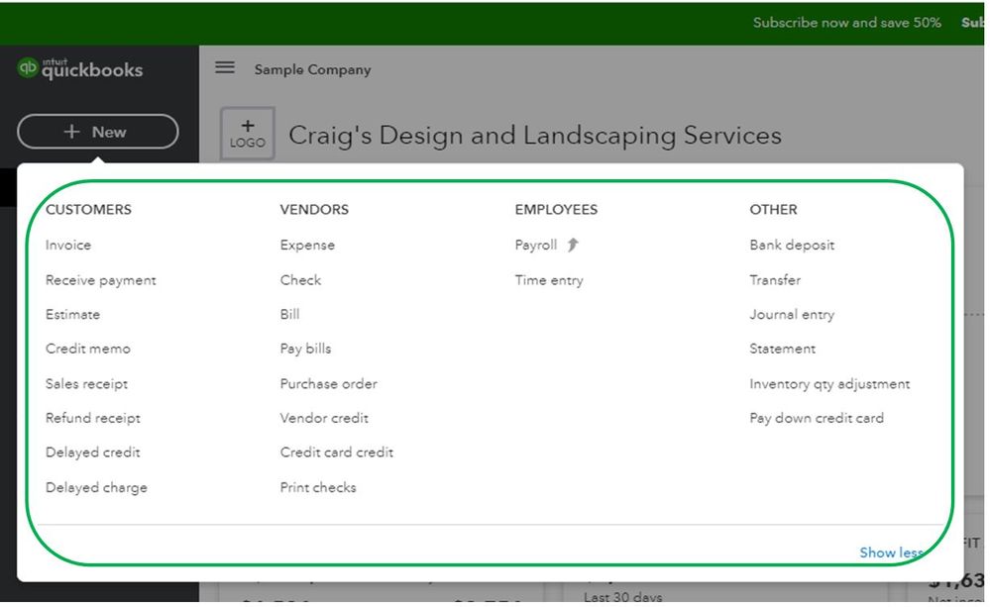The width and height of the screenshot is (990, 607).
Task: Select Statement option
Action: tap(782, 349)
